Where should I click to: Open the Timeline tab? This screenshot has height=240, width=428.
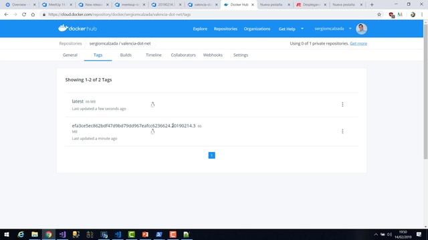pyautogui.click(x=154, y=55)
